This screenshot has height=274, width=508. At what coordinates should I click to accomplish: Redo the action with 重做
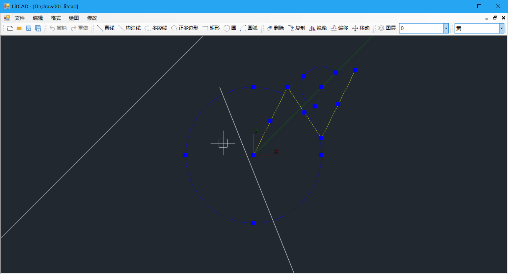pyautogui.click(x=80, y=28)
